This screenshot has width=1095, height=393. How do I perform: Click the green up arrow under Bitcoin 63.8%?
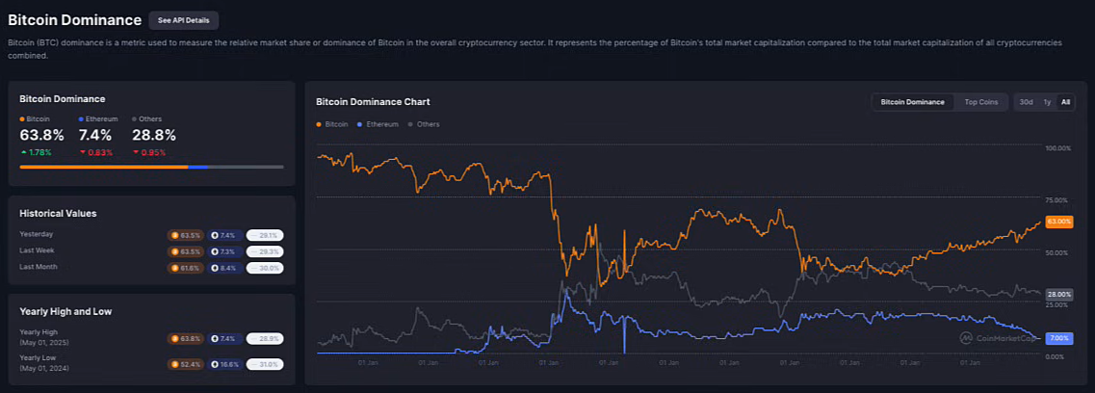(x=24, y=152)
